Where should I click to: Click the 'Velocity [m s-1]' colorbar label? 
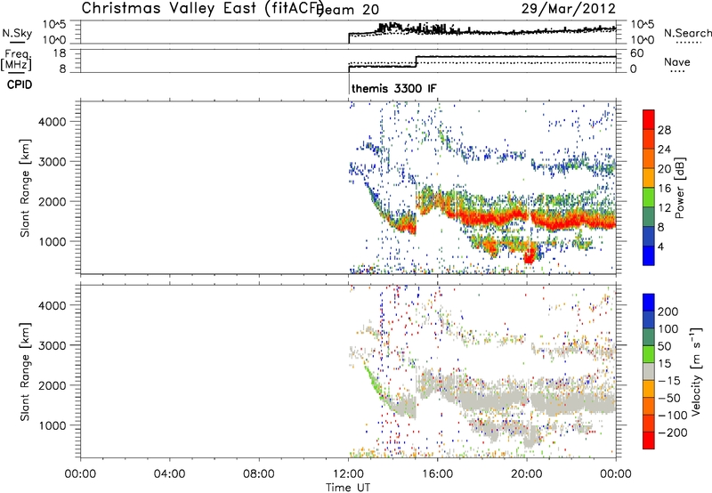[696, 371]
